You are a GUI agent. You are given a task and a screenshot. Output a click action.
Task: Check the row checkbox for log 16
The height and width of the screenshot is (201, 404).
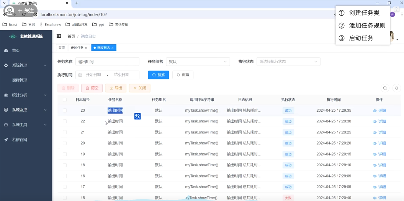(x=65, y=176)
